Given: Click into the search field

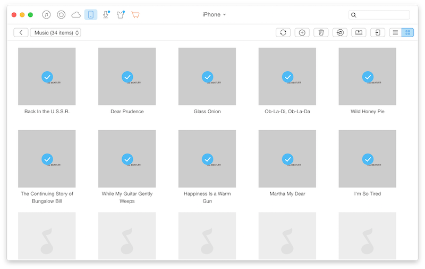Looking at the screenshot, I should 379,15.
